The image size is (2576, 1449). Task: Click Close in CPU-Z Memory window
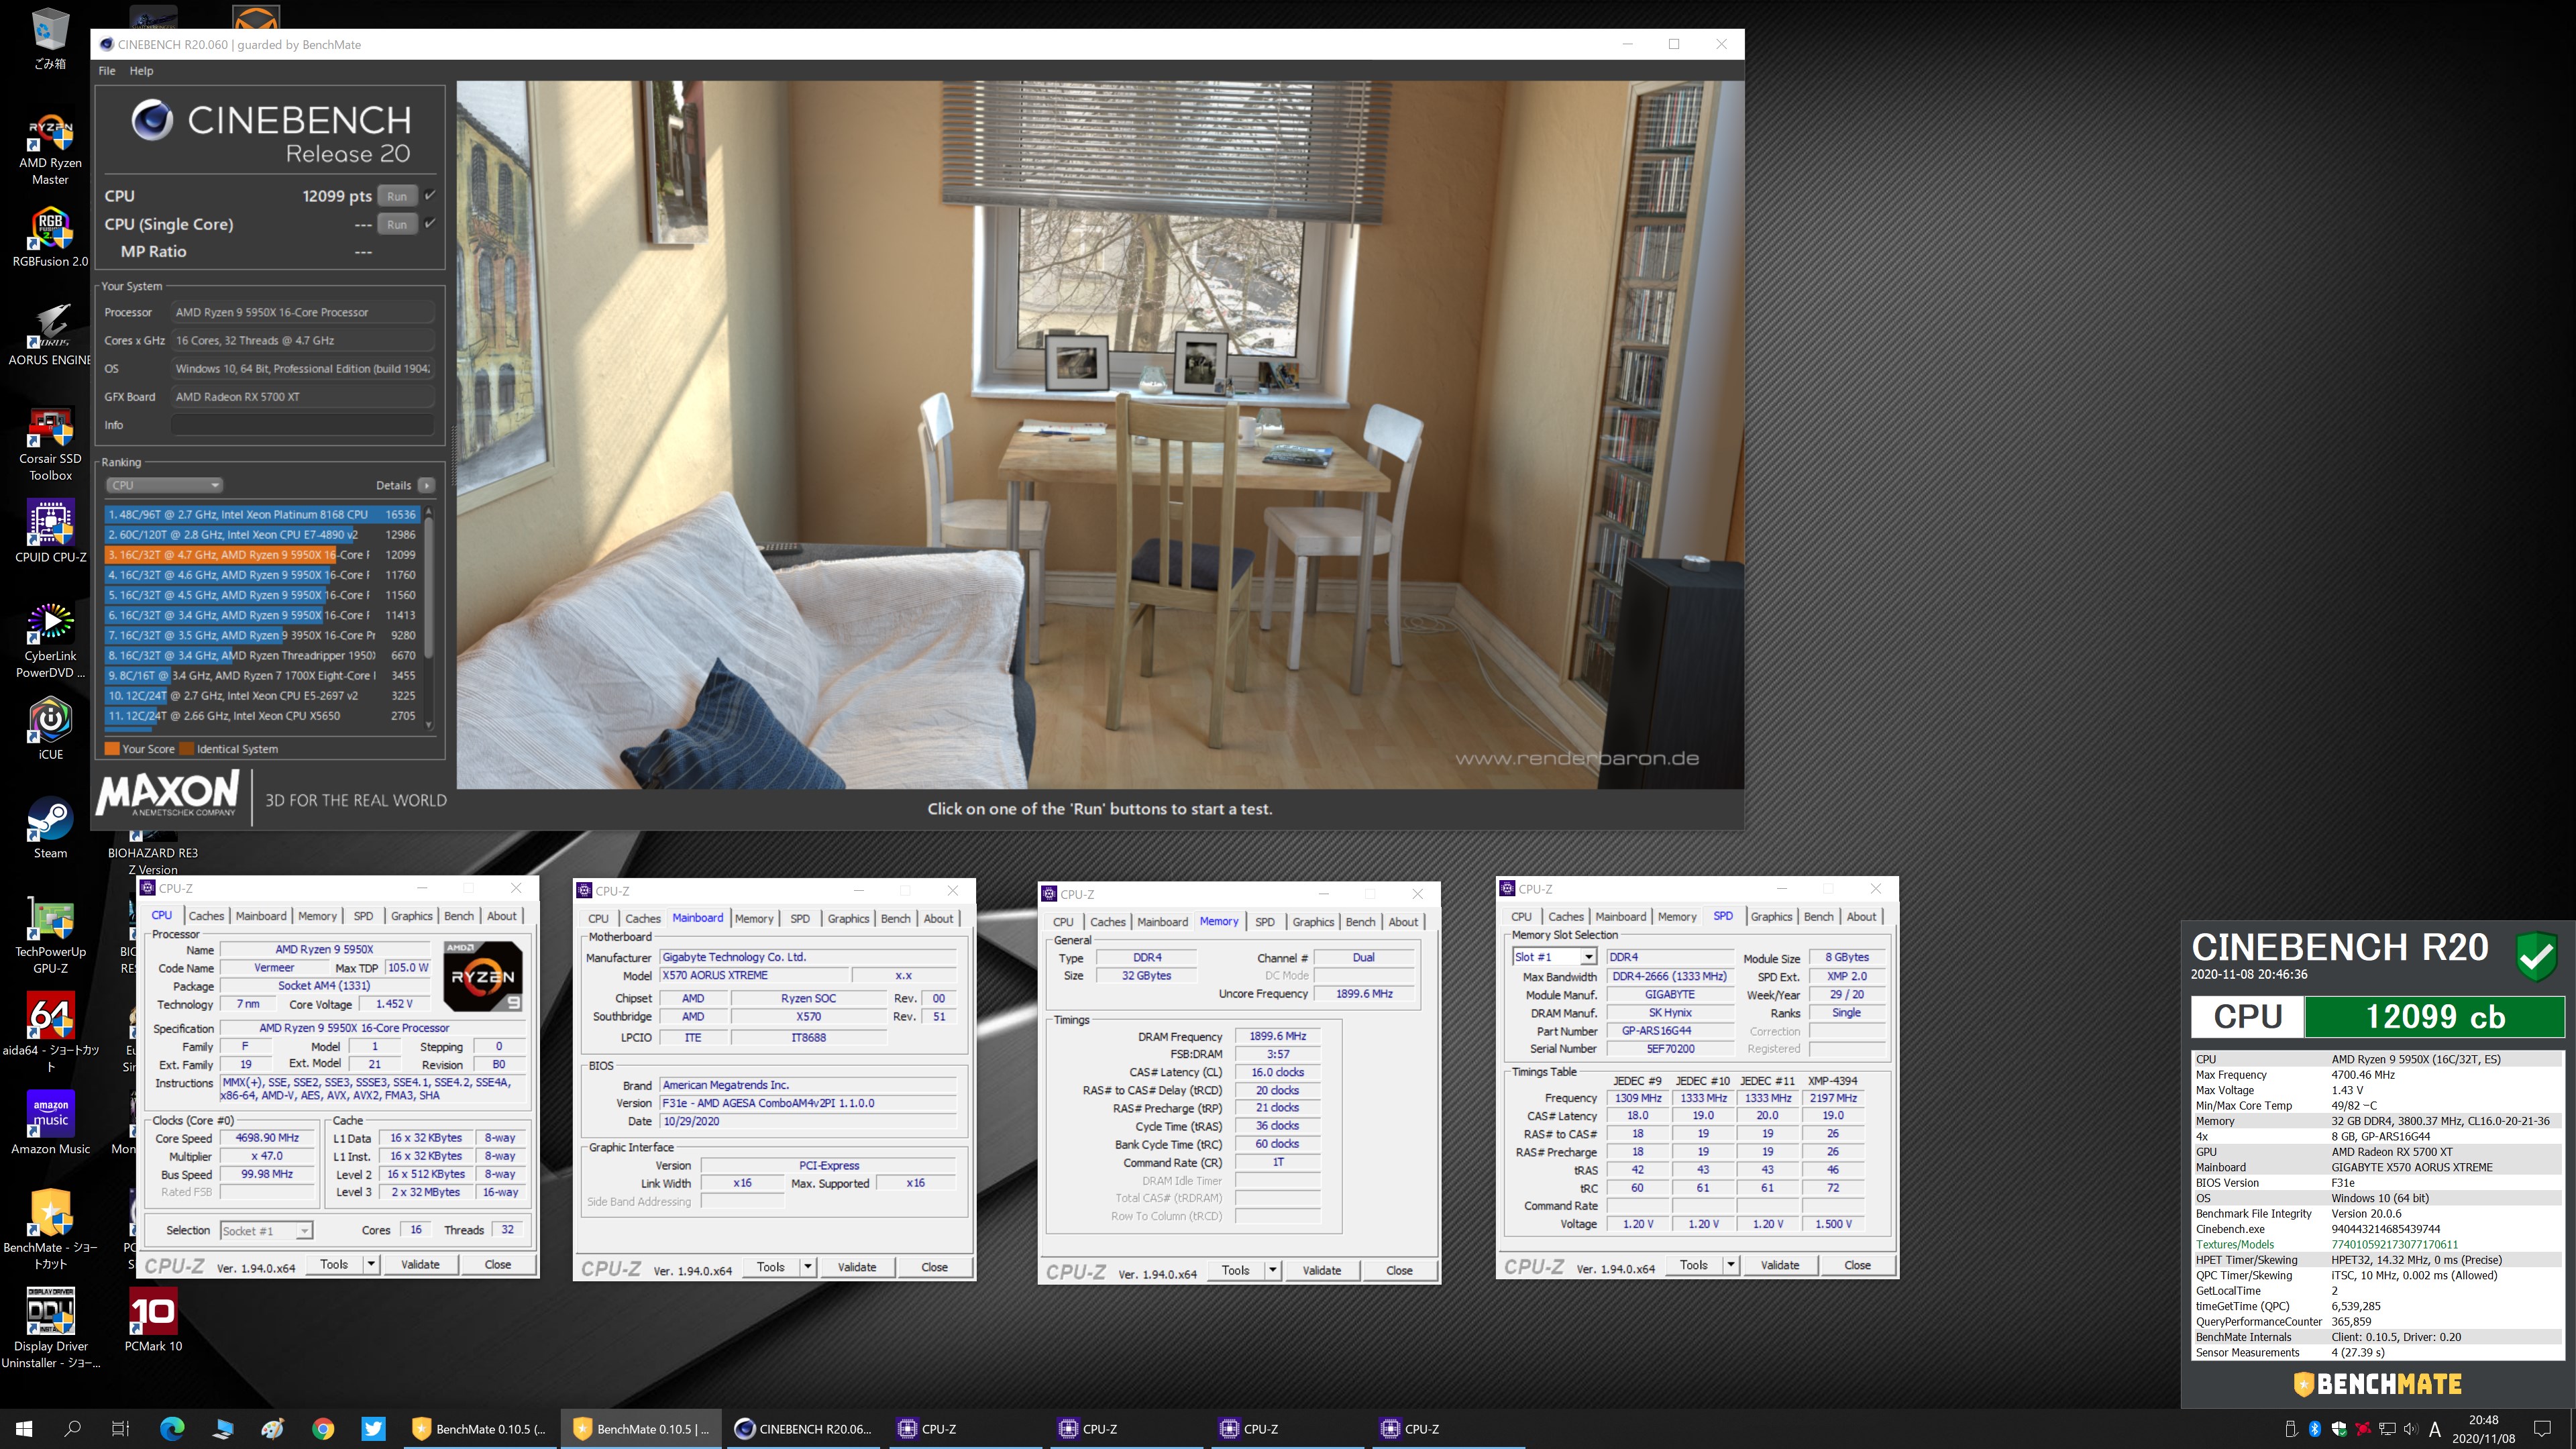point(1399,1270)
